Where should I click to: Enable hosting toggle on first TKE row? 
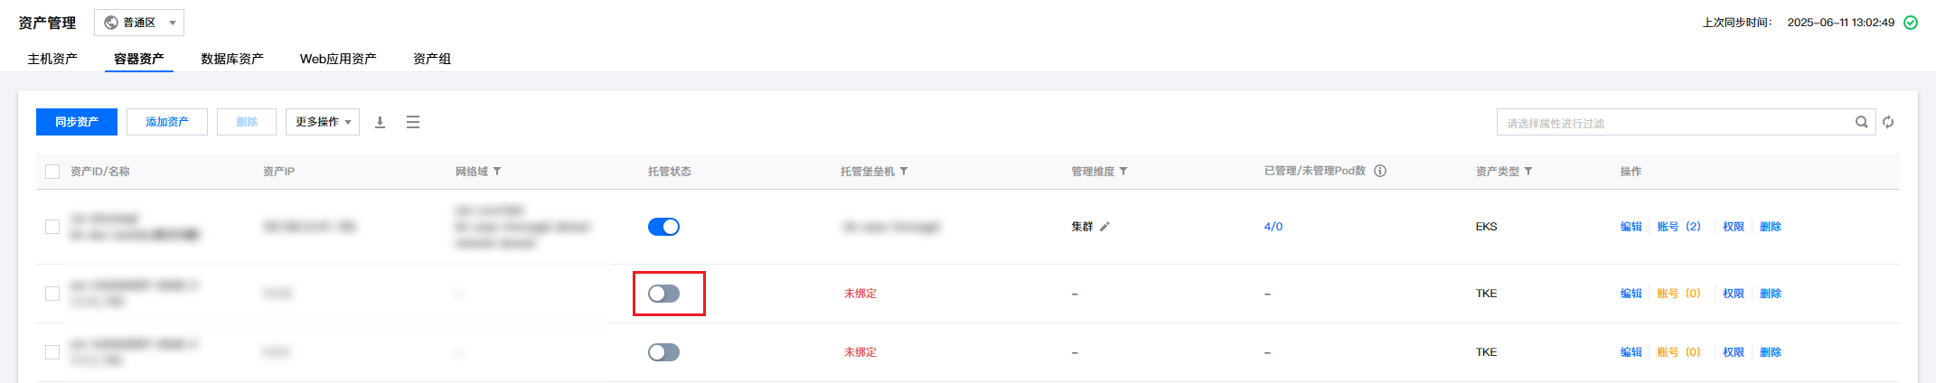[663, 294]
